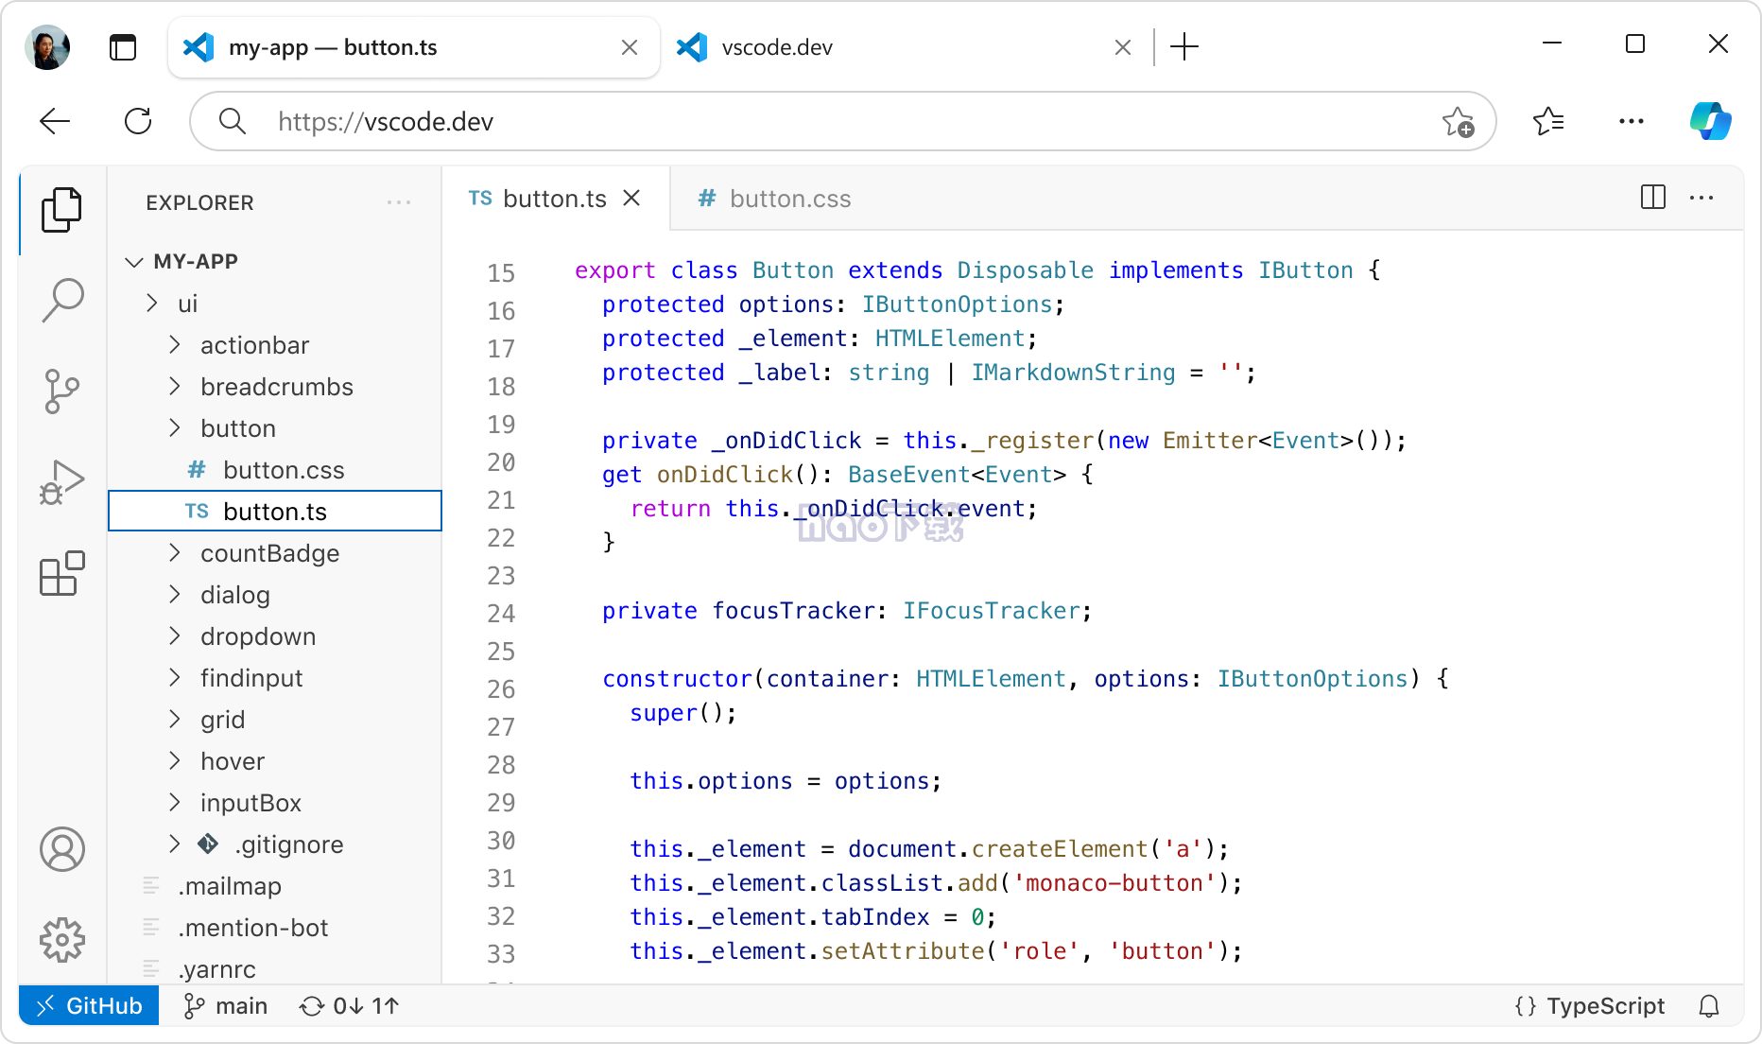Open the Extensions view icon

[x=62, y=574]
